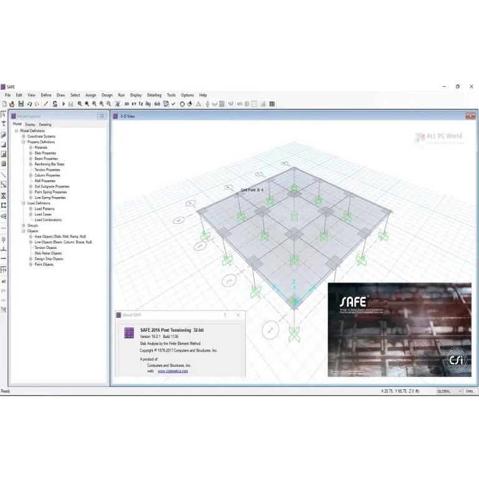Click the 'ps' previous selection icon
Viewport: 479px width, 479px height.
[x=4, y=291]
